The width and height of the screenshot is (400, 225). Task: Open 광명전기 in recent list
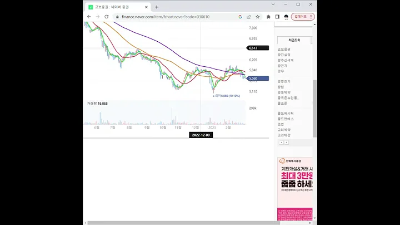pos(284,81)
